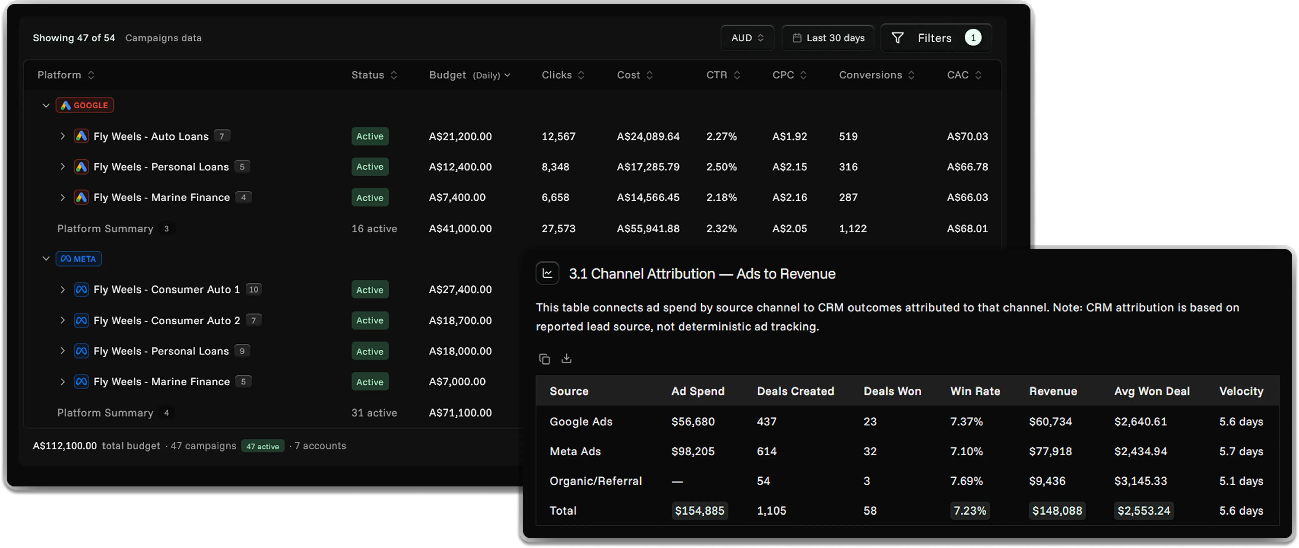Image resolution: width=1299 pixels, height=548 pixels.
Task: Click Active status of Google Personal Loans
Action: [370, 167]
